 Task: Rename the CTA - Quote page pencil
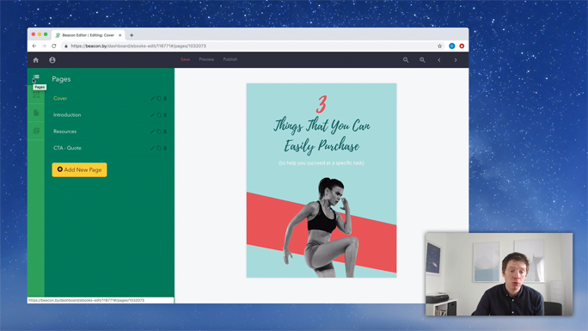[152, 148]
